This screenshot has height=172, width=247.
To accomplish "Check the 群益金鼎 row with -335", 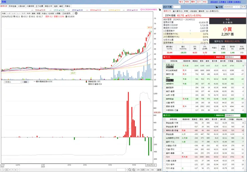I will tap(164, 134).
